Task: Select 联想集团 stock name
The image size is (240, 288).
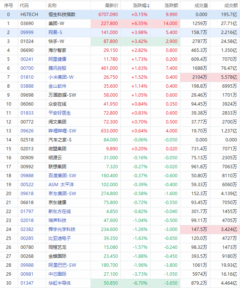Action: click(57, 167)
